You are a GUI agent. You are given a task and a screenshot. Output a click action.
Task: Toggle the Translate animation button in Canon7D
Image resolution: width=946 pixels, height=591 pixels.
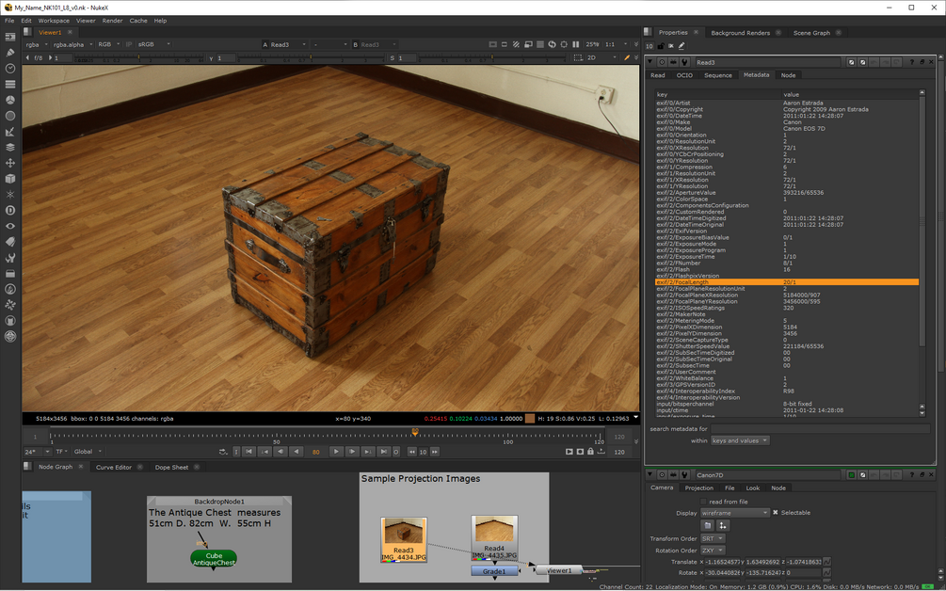[x=826, y=562]
